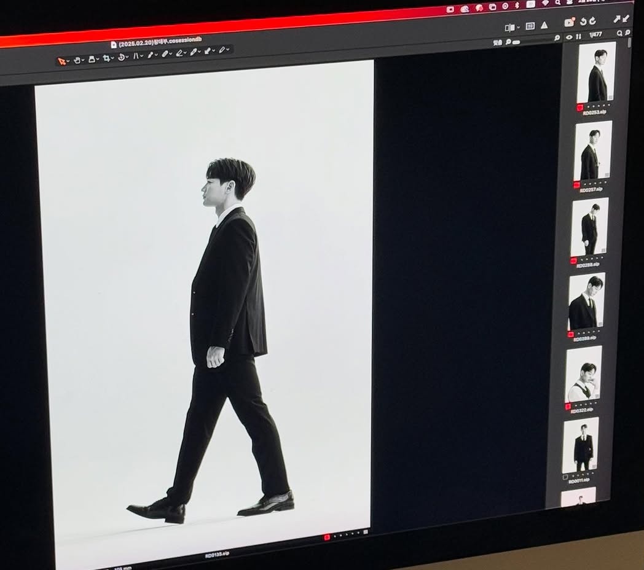Open macOS Control Center menu bar icon

(569, 2)
